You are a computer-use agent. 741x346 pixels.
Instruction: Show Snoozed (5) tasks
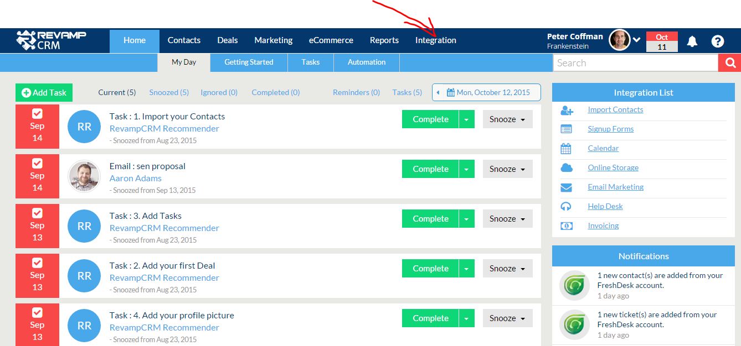169,92
